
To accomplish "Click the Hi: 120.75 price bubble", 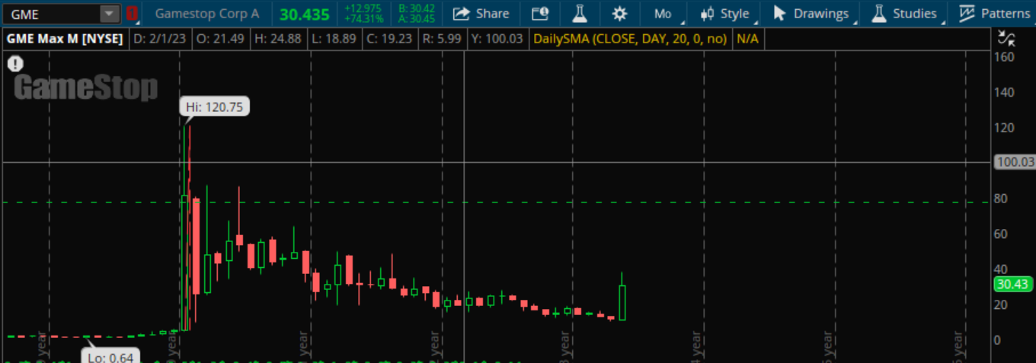I will (x=215, y=107).
